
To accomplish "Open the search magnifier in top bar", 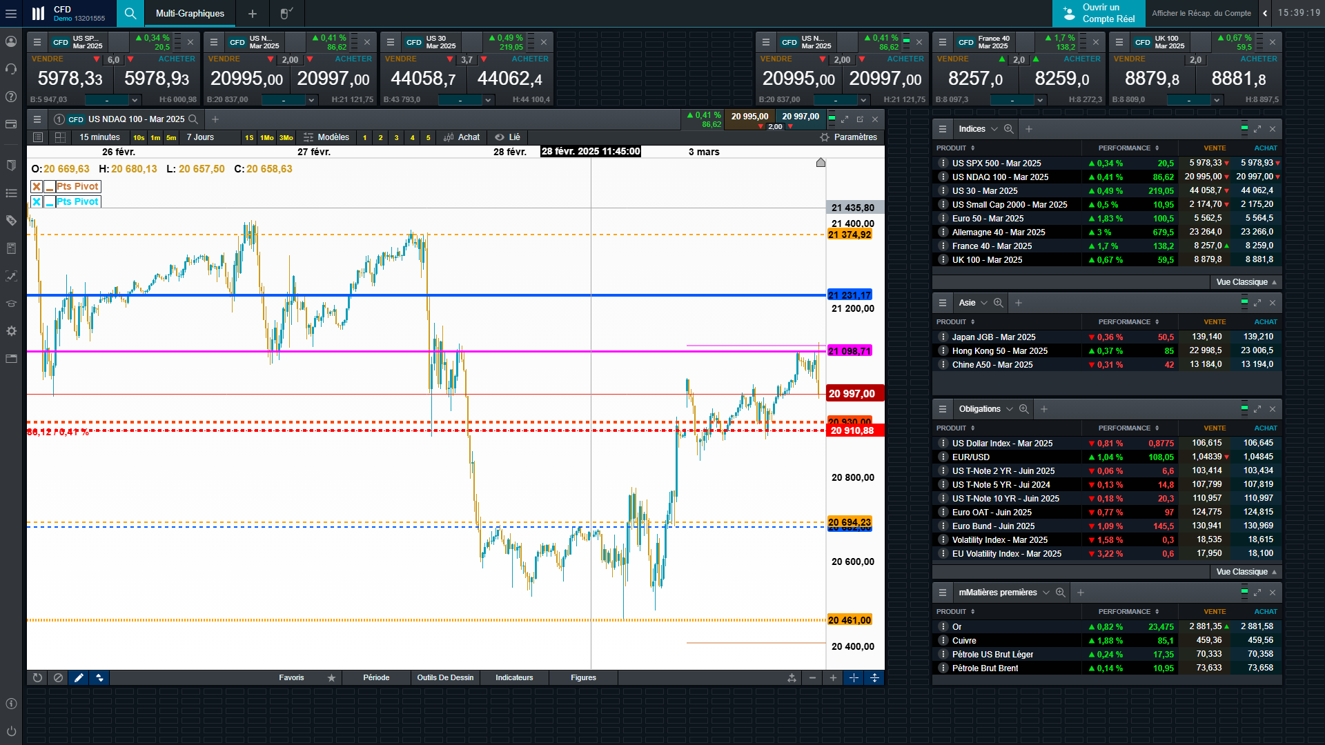I will pos(130,13).
